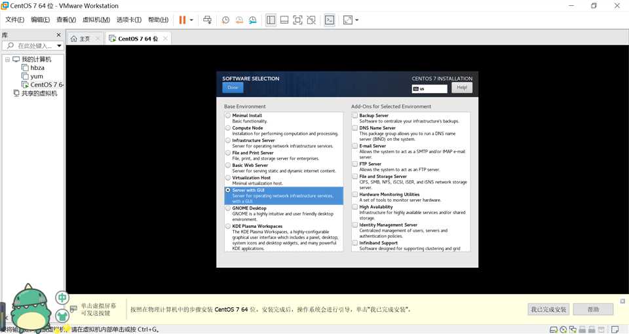Check the DNS Name Server add-on
Screen dimensions: 629x334
355,128
